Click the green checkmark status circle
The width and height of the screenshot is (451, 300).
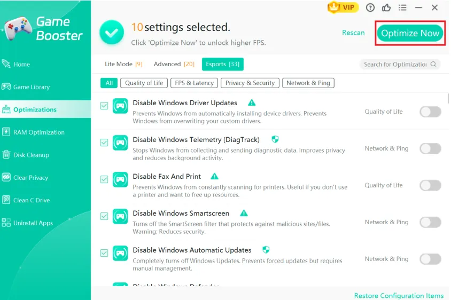[112, 33]
